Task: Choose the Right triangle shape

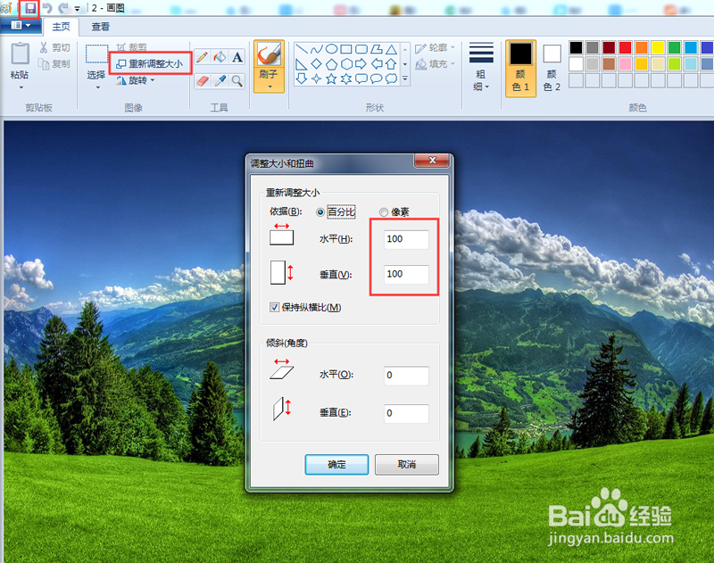Action: coord(301,64)
